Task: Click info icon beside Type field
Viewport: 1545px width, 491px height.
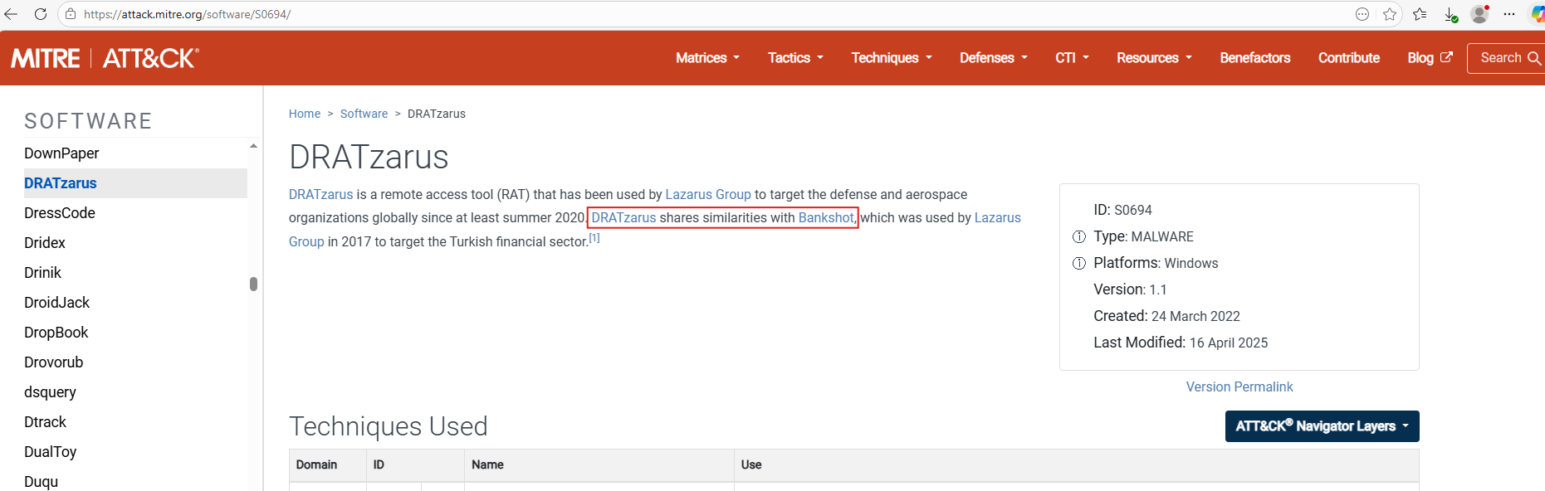Action: pos(1079,237)
